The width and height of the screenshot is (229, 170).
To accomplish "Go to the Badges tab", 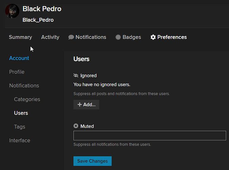I will (128, 37).
